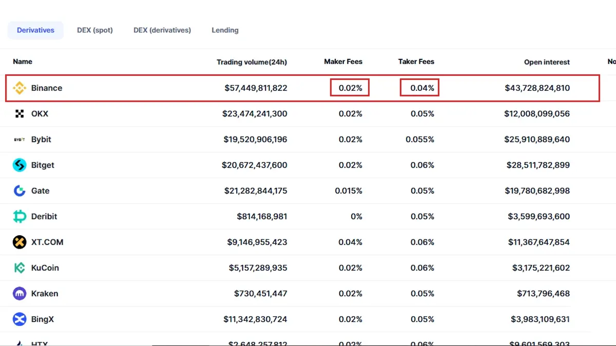Open the DEX (derivatives) tab
Image resolution: width=616 pixels, height=346 pixels.
point(162,30)
